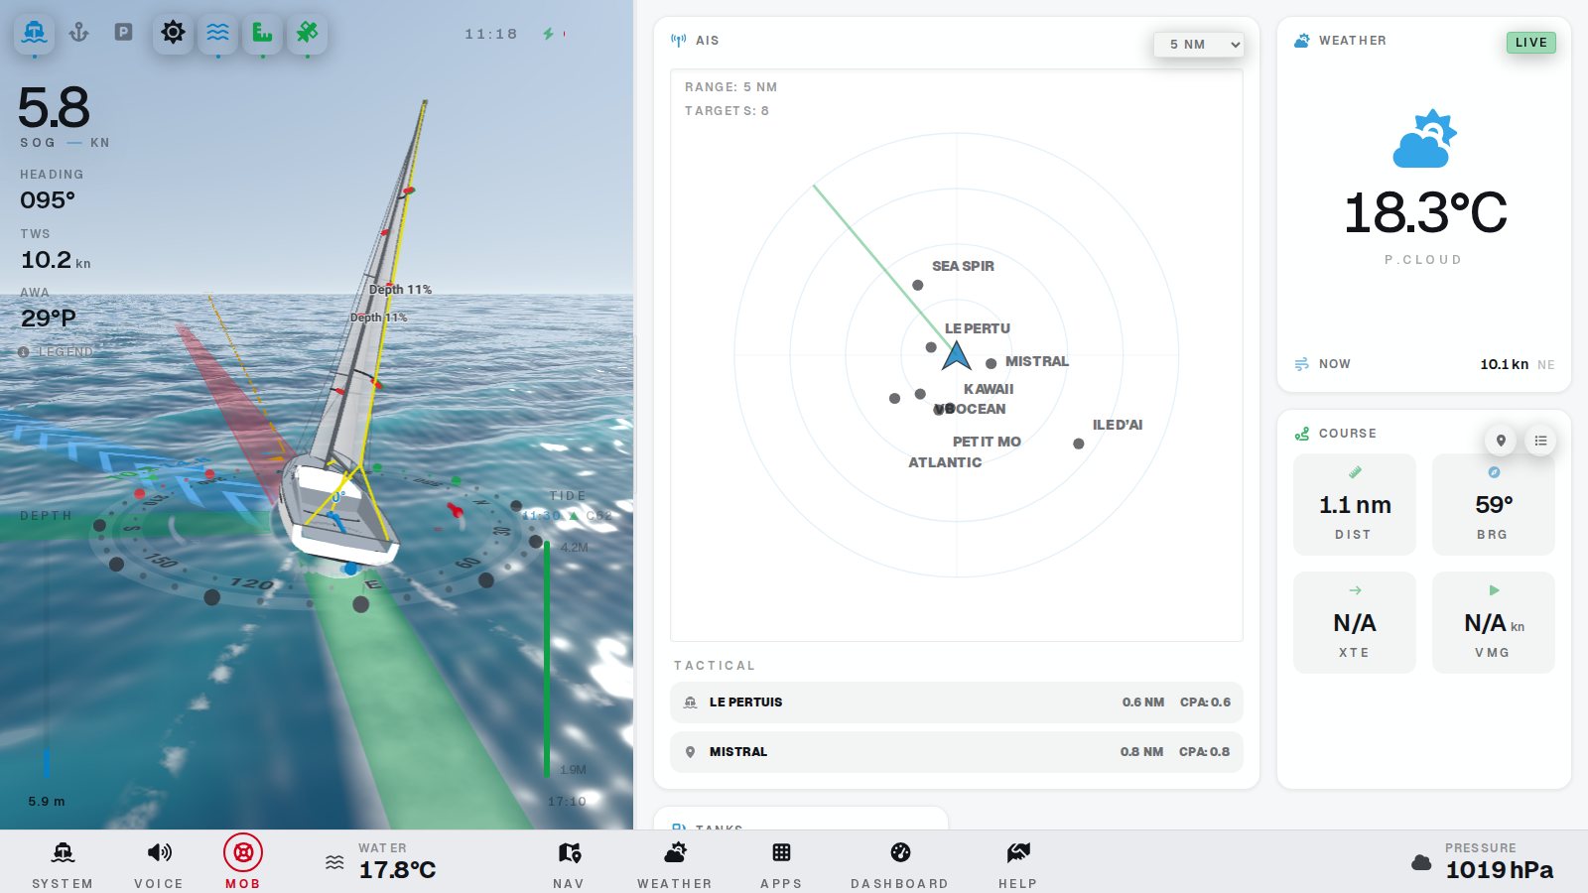This screenshot has width=1588, height=893.
Task: Click the 5.8 SOG speed readout
Action: 55,108
